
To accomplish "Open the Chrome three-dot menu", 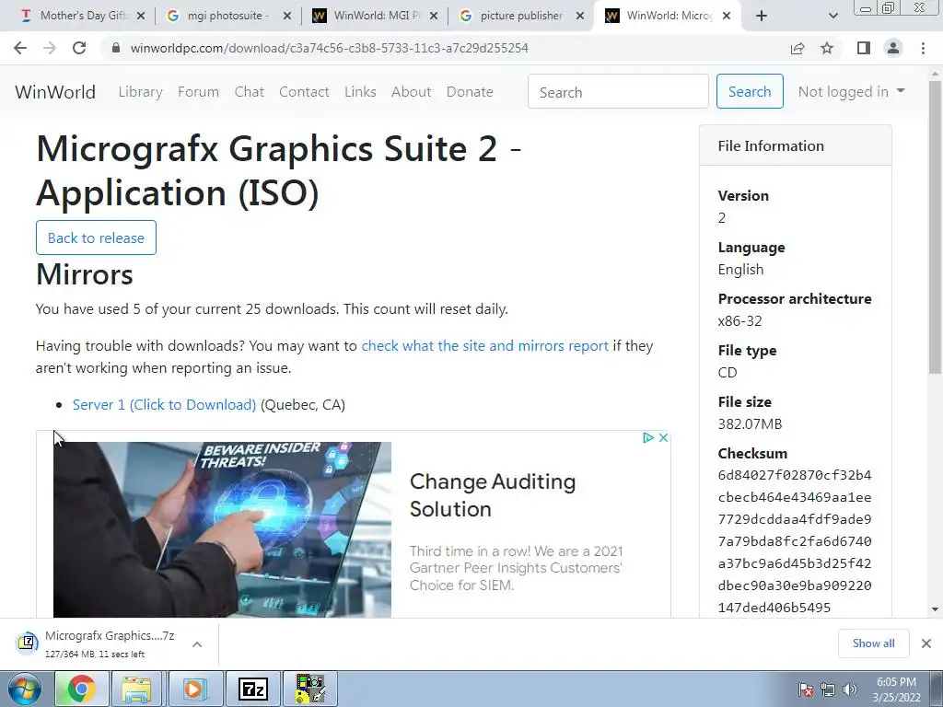I will click(x=923, y=48).
